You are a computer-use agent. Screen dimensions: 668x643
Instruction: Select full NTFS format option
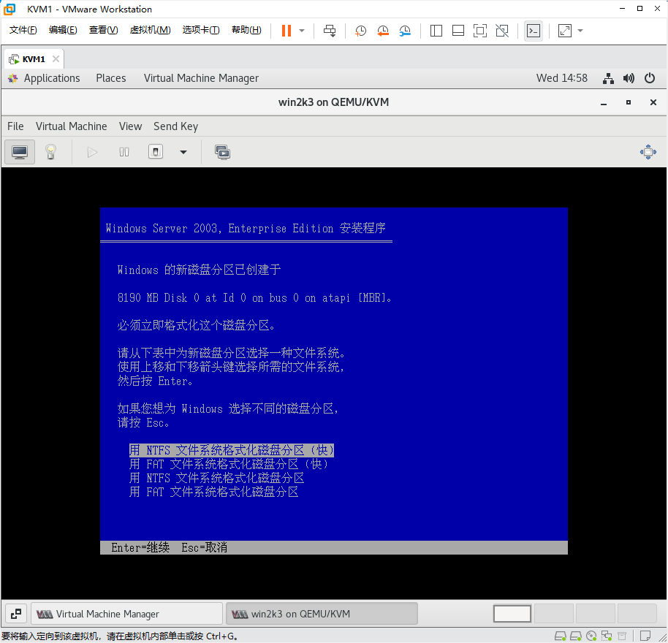(x=216, y=478)
